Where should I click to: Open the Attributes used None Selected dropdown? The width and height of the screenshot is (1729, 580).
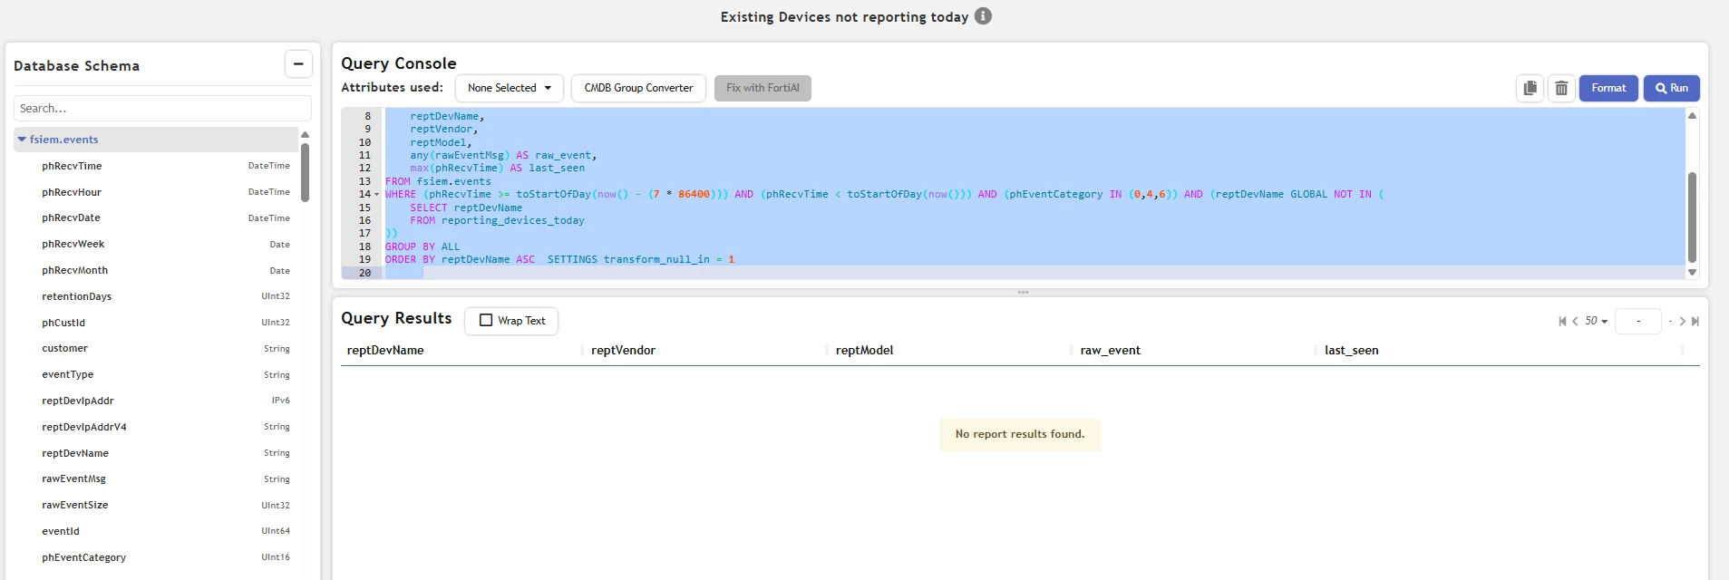coord(510,88)
